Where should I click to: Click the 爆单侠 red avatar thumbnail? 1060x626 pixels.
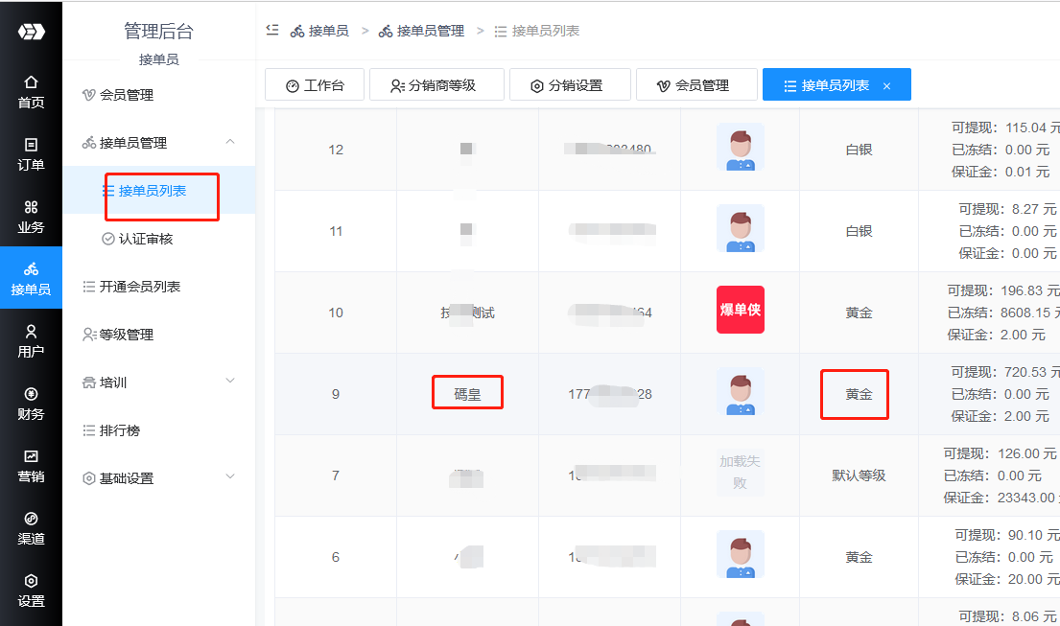tap(740, 310)
